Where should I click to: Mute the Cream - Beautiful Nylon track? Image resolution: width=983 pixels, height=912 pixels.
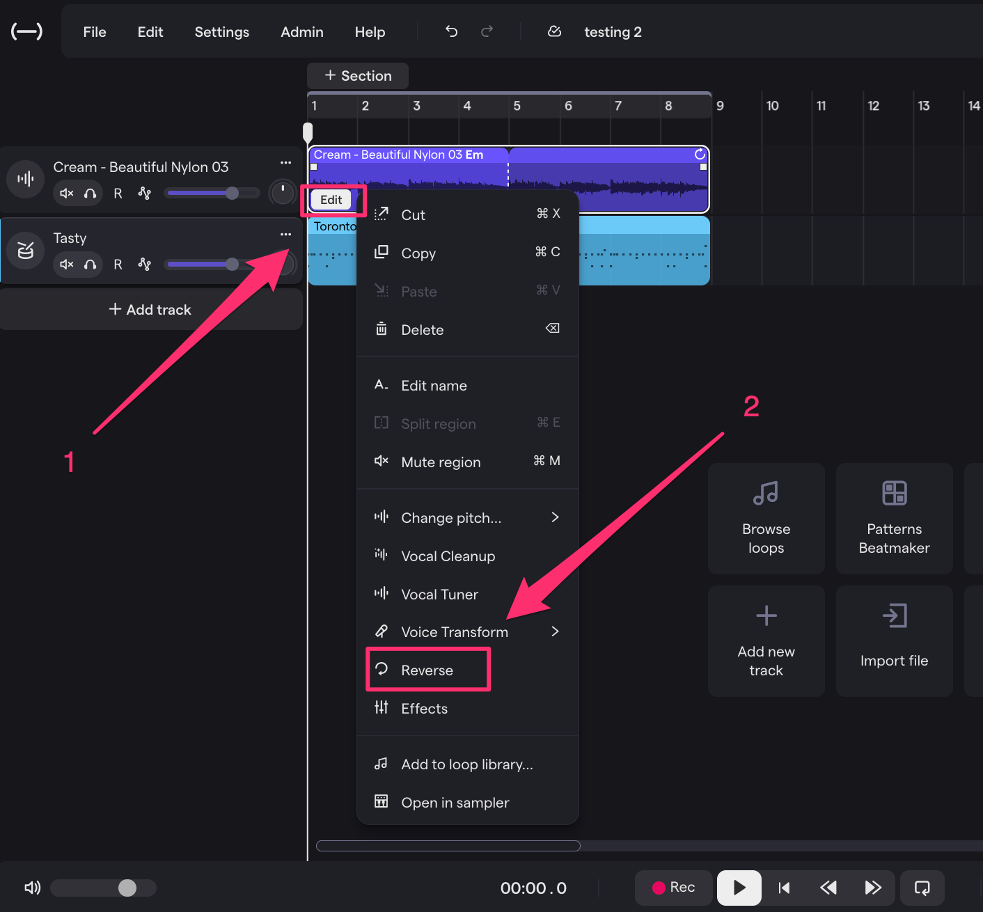click(x=67, y=193)
